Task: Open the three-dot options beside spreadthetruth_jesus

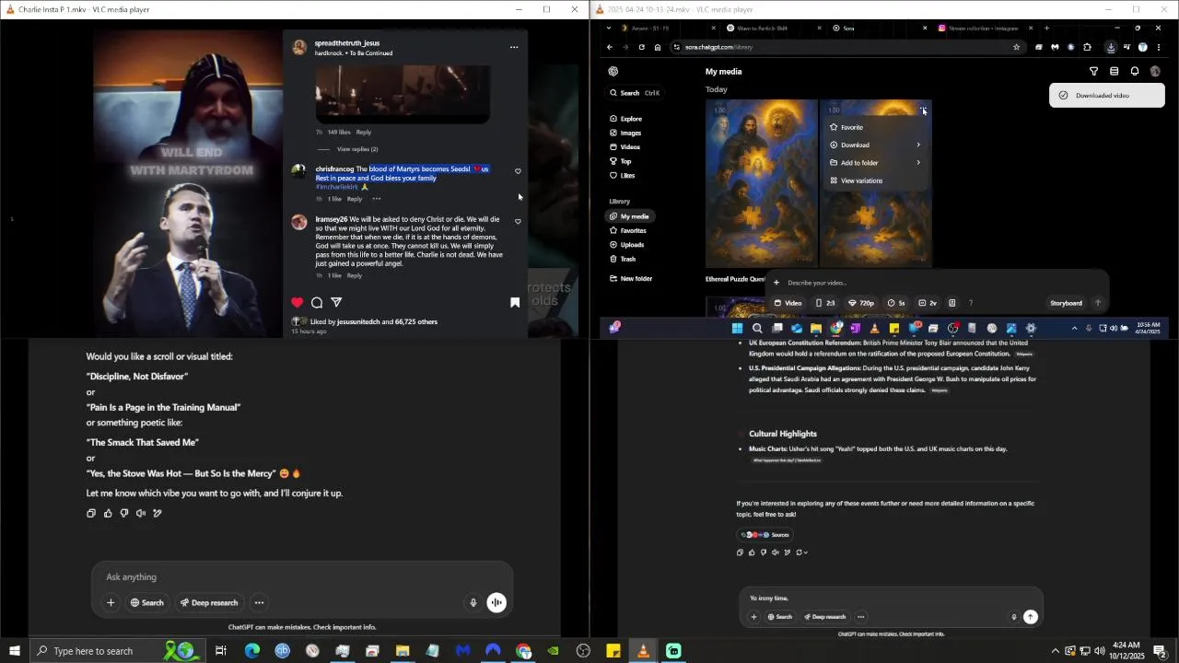Action: coord(514,47)
